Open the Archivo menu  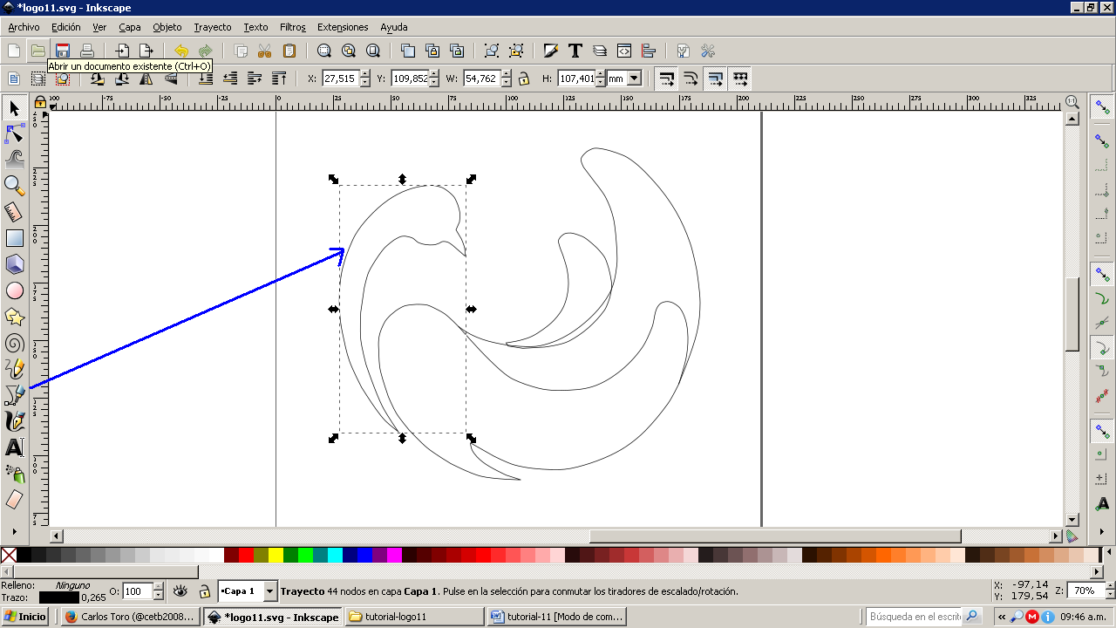[24, 27]
